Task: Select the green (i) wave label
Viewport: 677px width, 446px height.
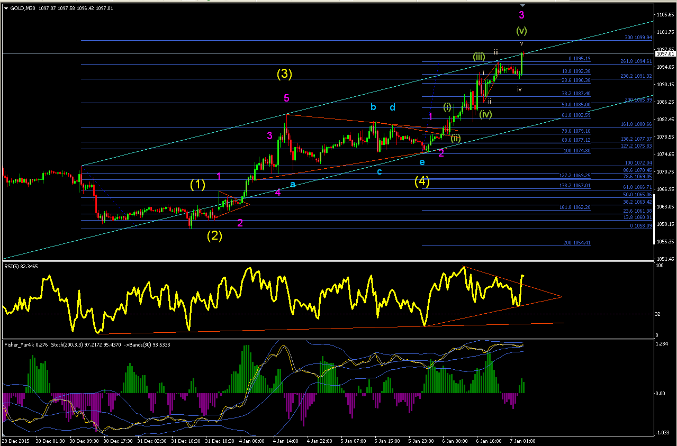Action: (447, 107)
